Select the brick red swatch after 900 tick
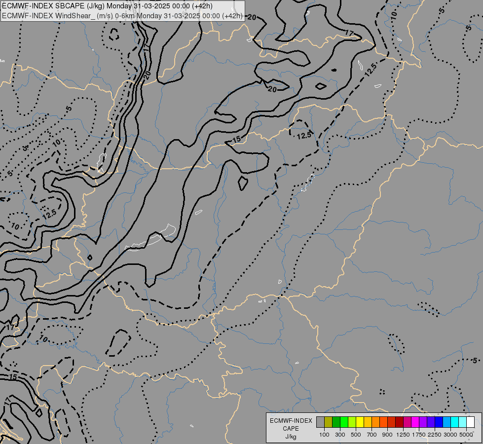Screen dimensions: 483x444 point(392,422)
